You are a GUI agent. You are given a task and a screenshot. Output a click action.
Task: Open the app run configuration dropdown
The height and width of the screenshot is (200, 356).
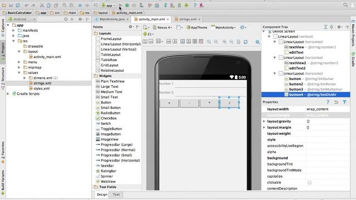(108, 5)
